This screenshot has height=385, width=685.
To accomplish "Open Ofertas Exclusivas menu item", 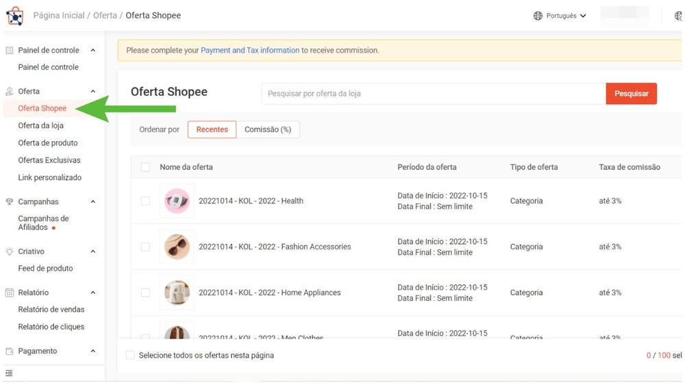I will pos(49,160).
